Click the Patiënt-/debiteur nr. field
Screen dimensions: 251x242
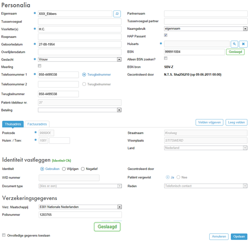pos(79,103)
